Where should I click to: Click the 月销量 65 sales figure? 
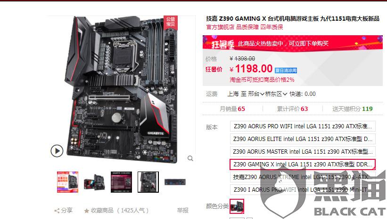pyautogui.click(x=232, y=109)
